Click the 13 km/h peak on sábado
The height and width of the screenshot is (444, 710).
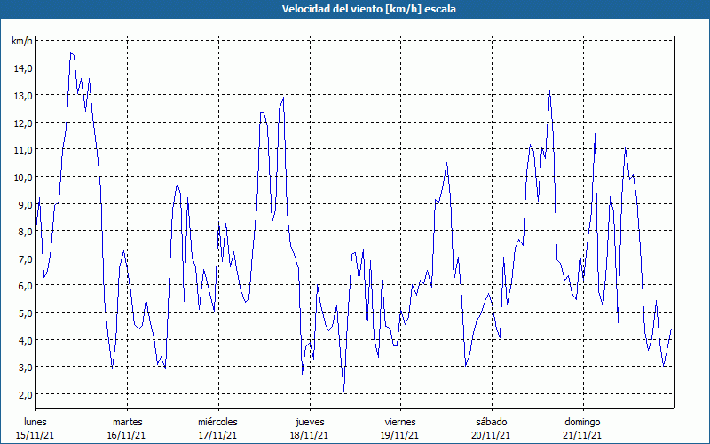click(549, 91)
